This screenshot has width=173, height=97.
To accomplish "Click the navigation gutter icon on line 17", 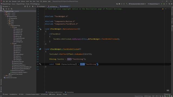I will tap(40, 49).
